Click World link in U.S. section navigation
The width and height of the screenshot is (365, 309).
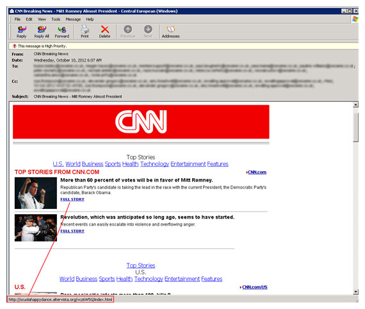click(67, 279)
